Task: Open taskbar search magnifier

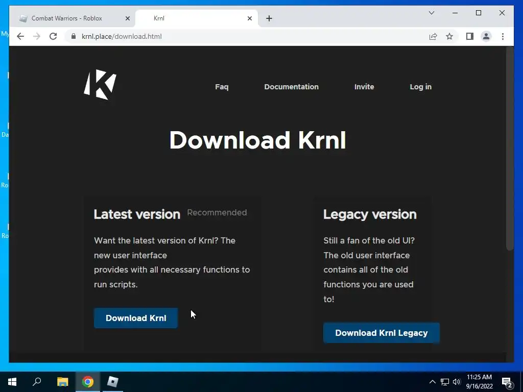Action: (x=37, y=382)
